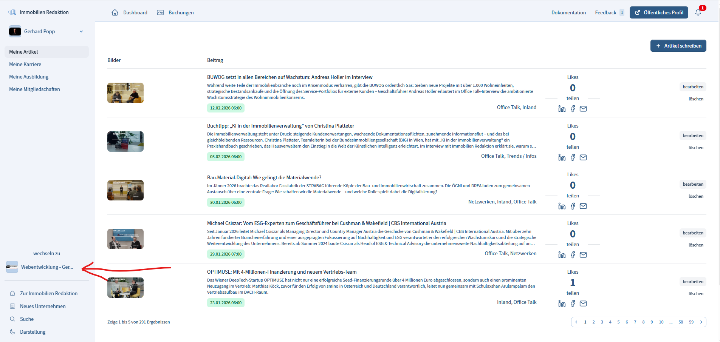Share BUWOG article on LinkedIn

click(x=562, y=109)
